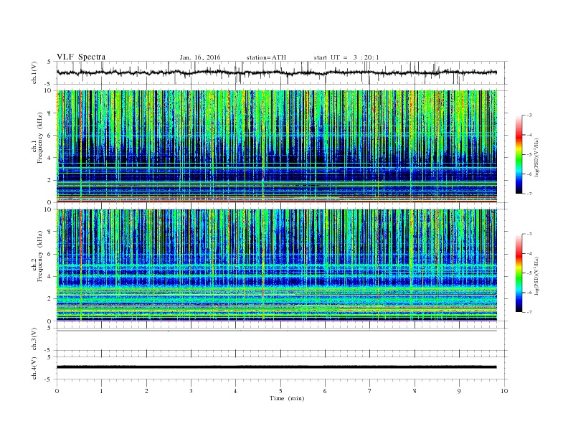
Task: Click the ch.1 spectrogram panel
Action: click(x=277, y=146)
